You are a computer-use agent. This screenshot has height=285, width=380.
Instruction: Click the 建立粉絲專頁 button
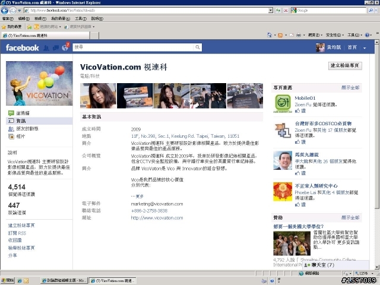click(345, 66)
